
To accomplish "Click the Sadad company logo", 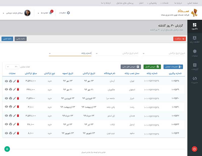I will (194, 13).
